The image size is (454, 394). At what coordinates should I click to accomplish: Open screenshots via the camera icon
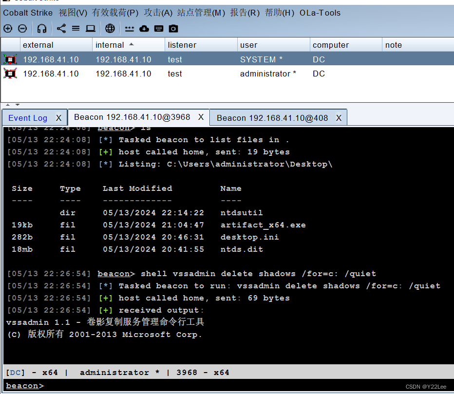click(173, 28)
